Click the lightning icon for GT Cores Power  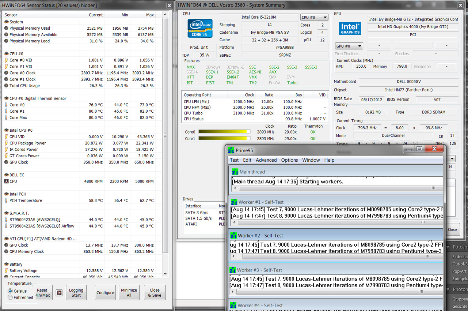pyautogui.click(x=6, y=156)
